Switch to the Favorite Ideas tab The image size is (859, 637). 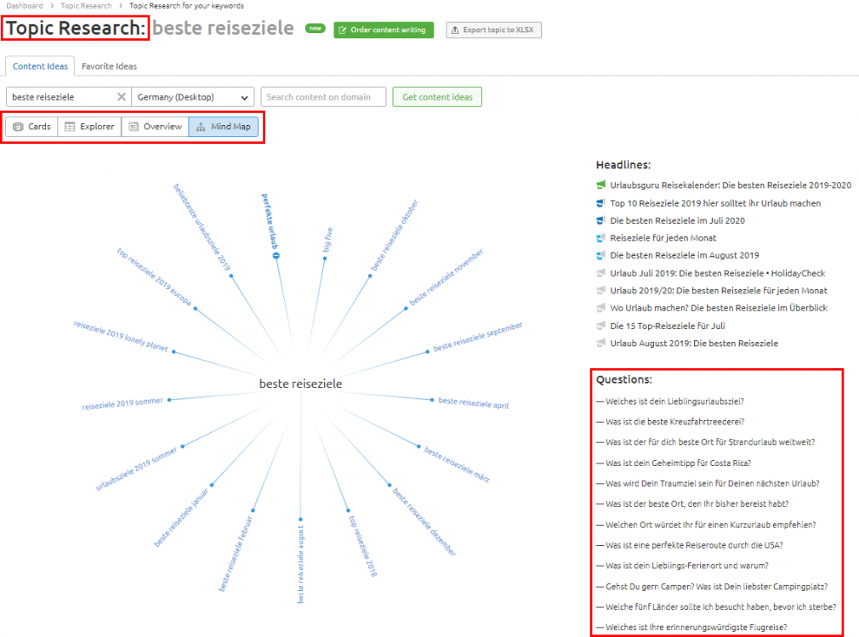coord(109,66)
